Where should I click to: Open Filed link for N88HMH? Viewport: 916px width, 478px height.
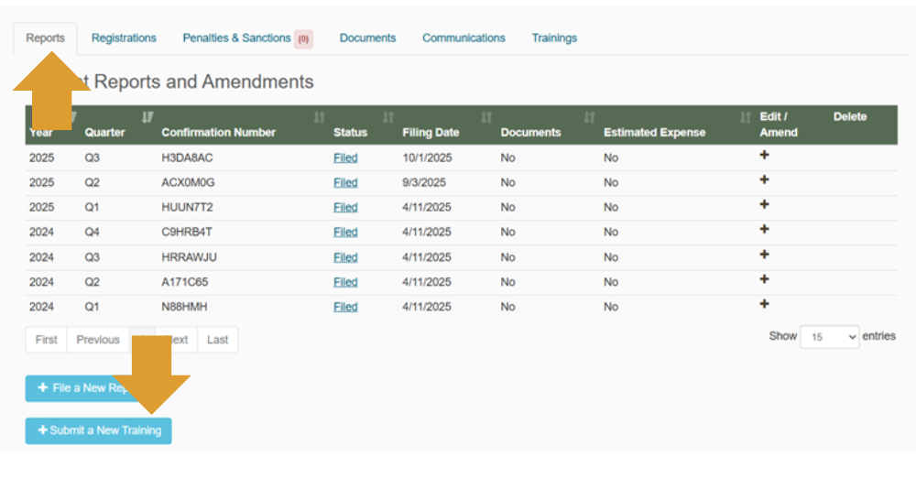coord(345,307)
